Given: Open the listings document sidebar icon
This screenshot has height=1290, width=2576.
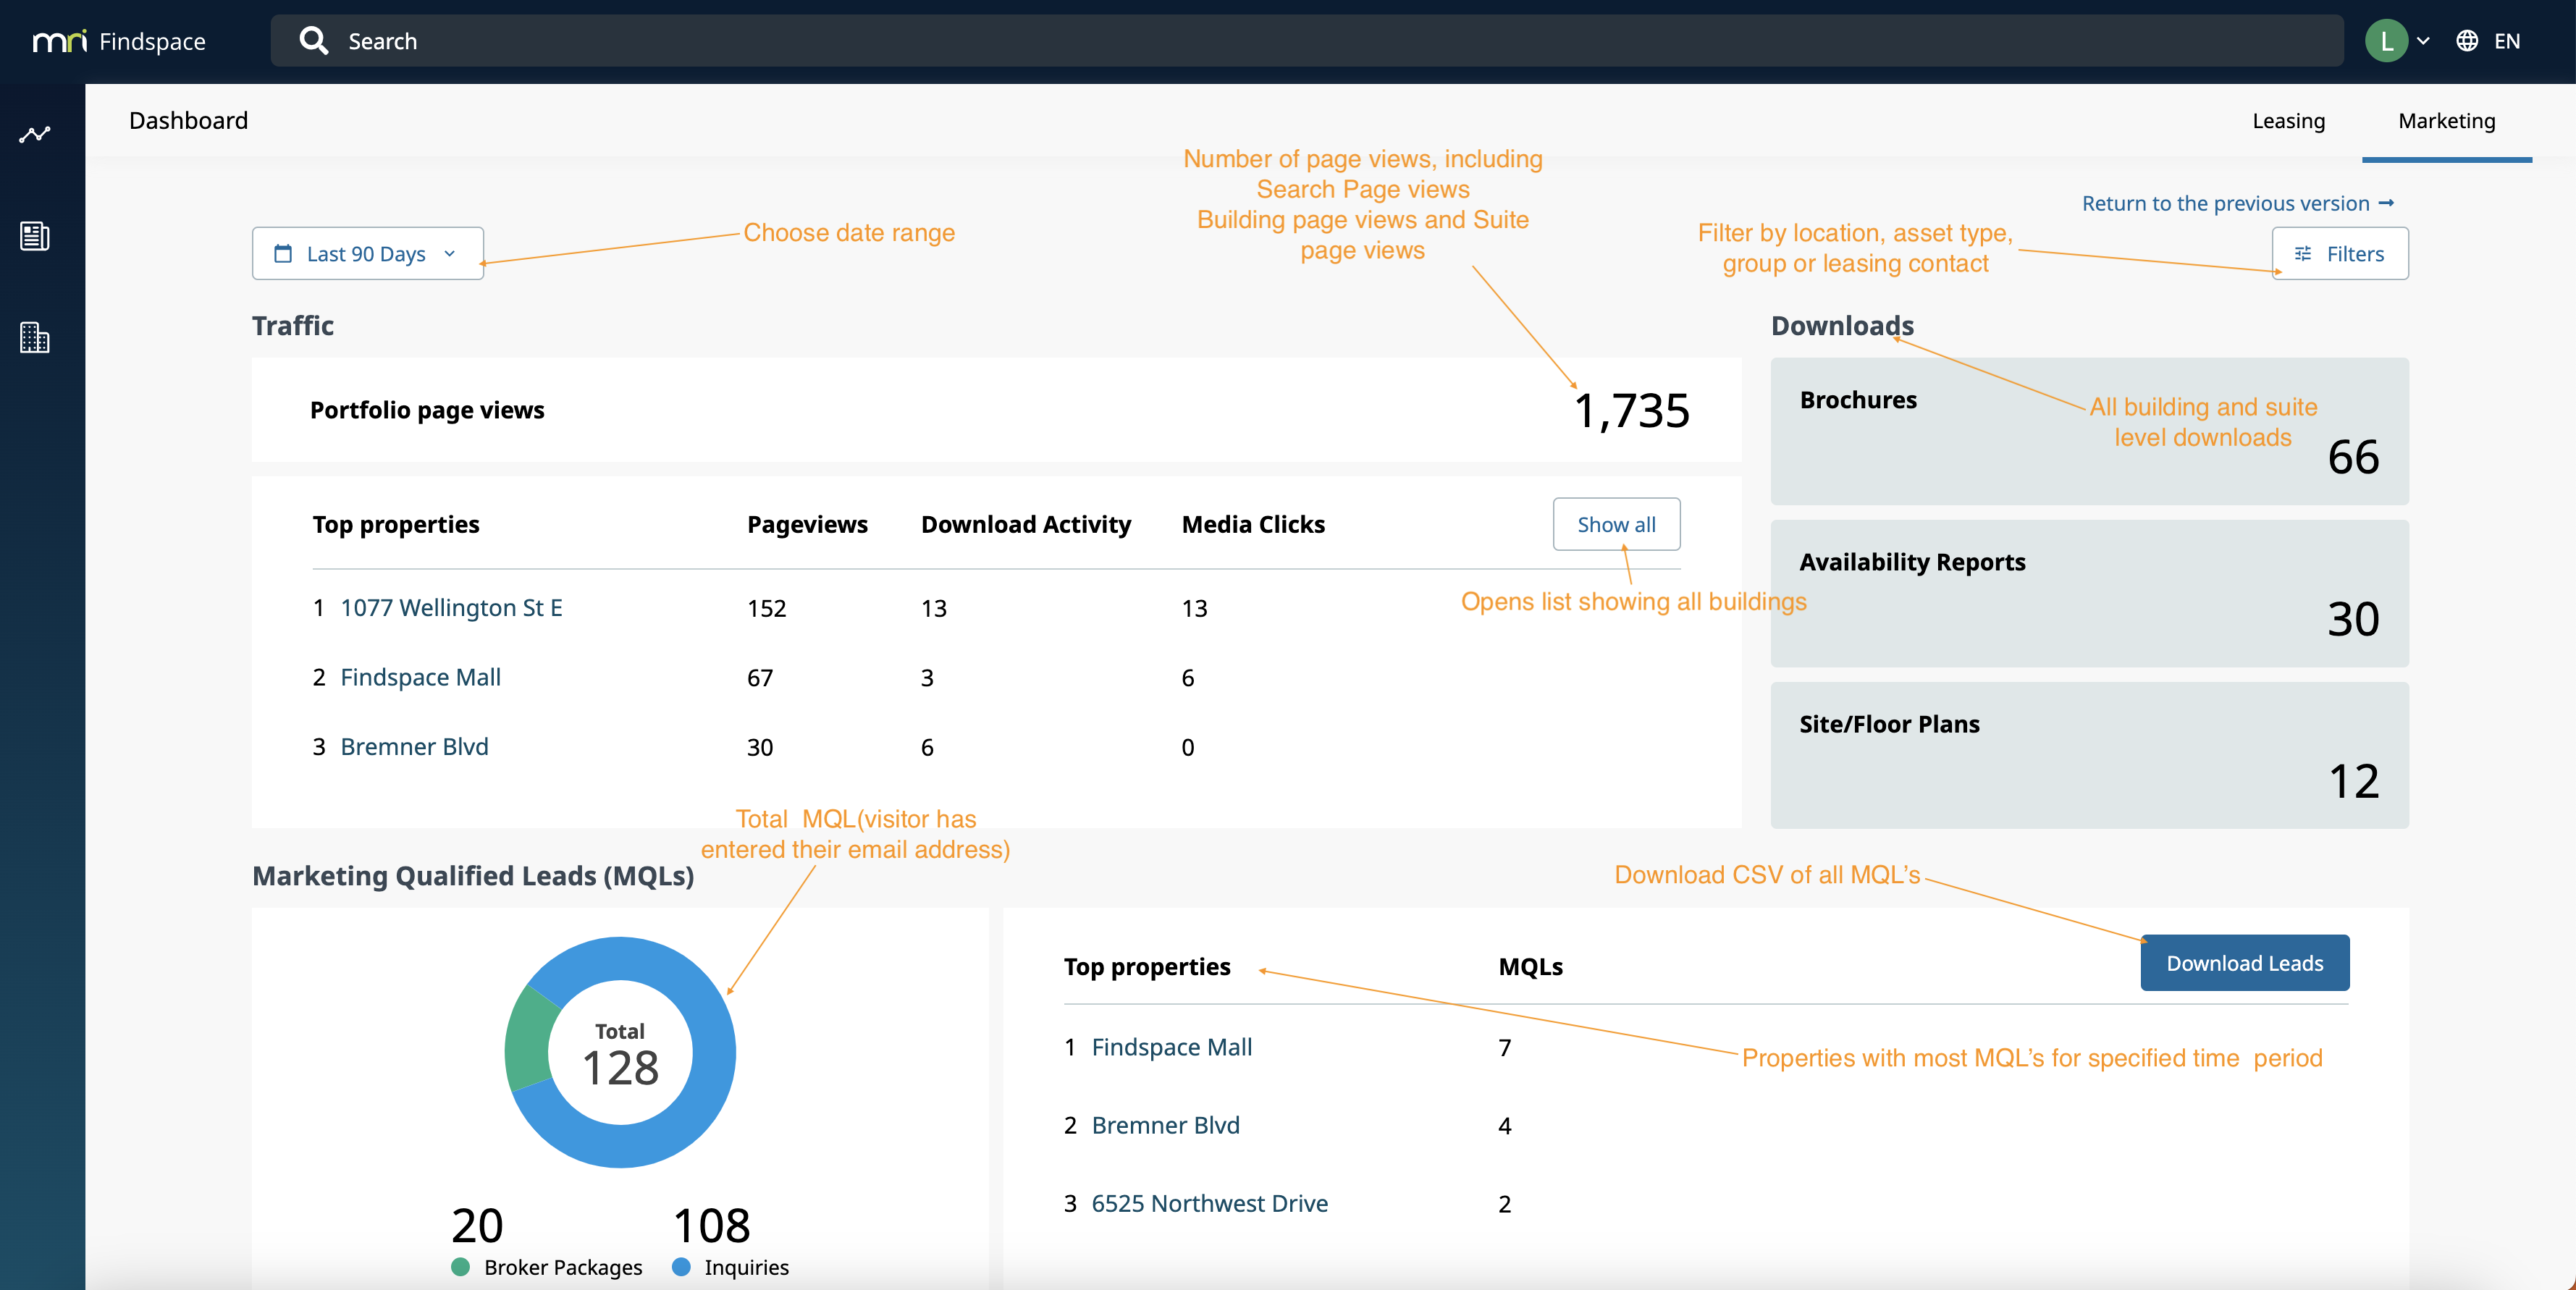Looking at the screenshot, I should click(x=35, y=236).
